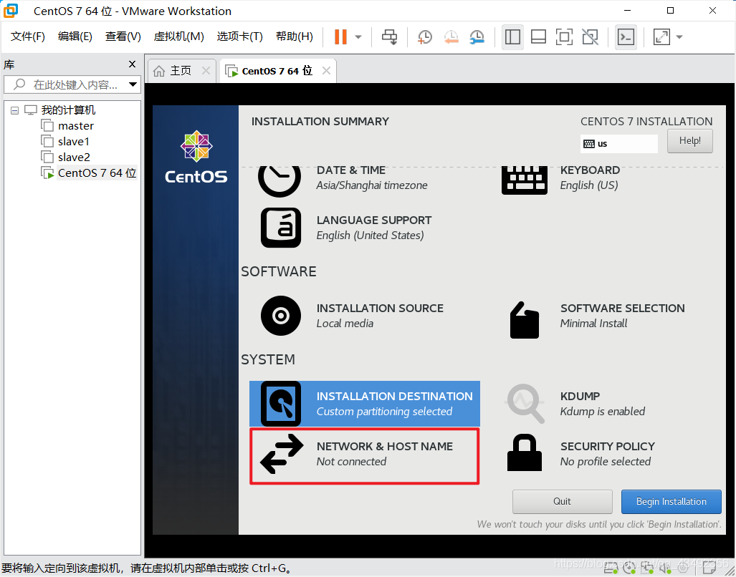Select CentOS 7 64 位 in library
736x577 pixels.
[x=97, y=173]
